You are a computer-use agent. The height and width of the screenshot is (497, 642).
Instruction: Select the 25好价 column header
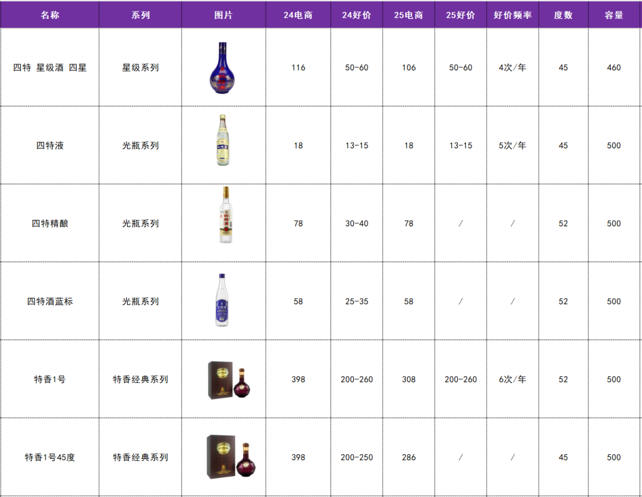(461, 15)
